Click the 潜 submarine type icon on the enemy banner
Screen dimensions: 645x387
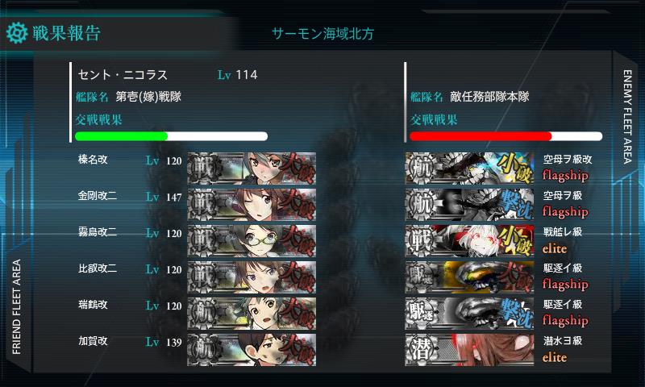pyautogui.click(x=421, y=350)
